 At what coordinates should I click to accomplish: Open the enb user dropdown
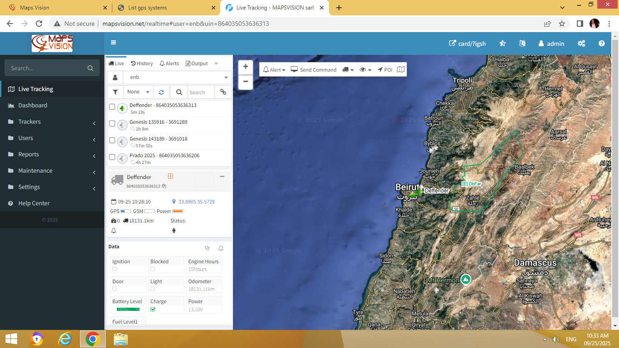[x=178, y=77]
